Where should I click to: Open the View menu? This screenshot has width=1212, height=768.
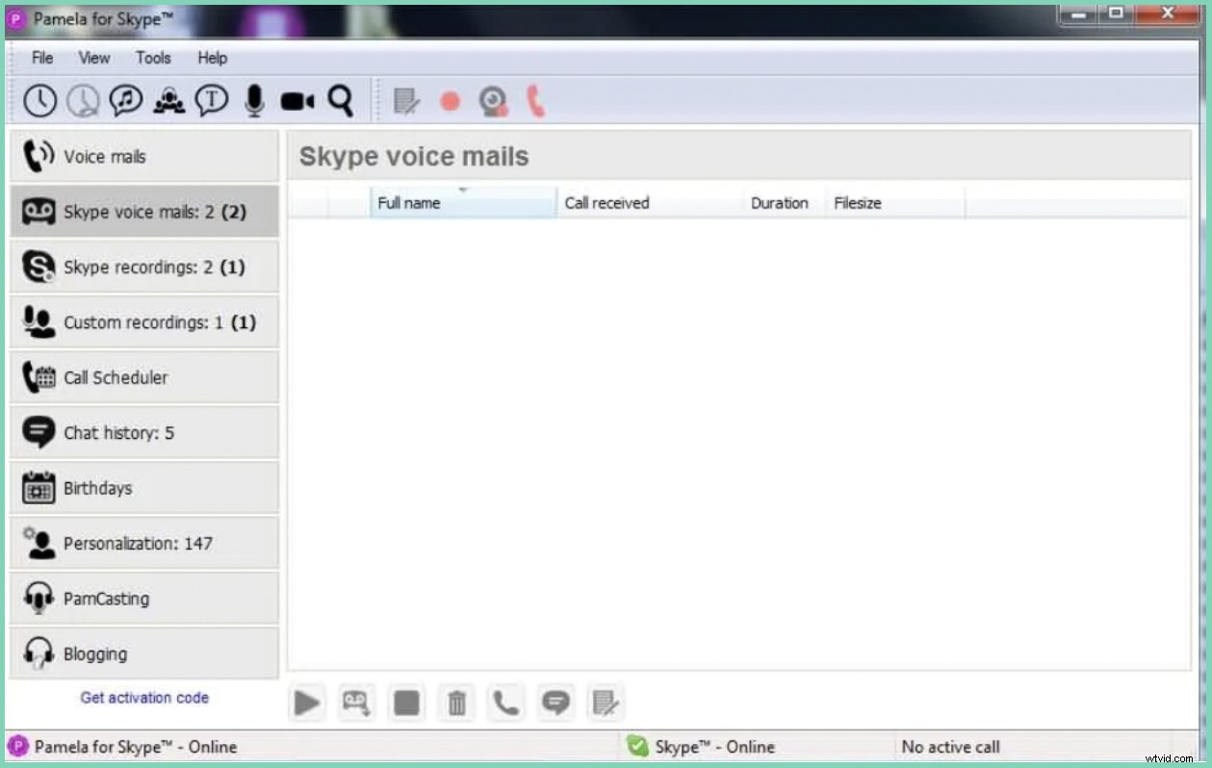(93, 58)
